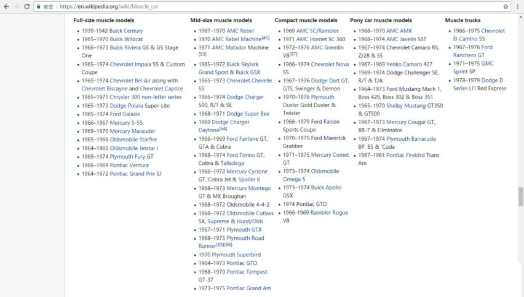Open the Mercury S-55 link
Viewport: 524px width, 297px height.
pos(126,122)
